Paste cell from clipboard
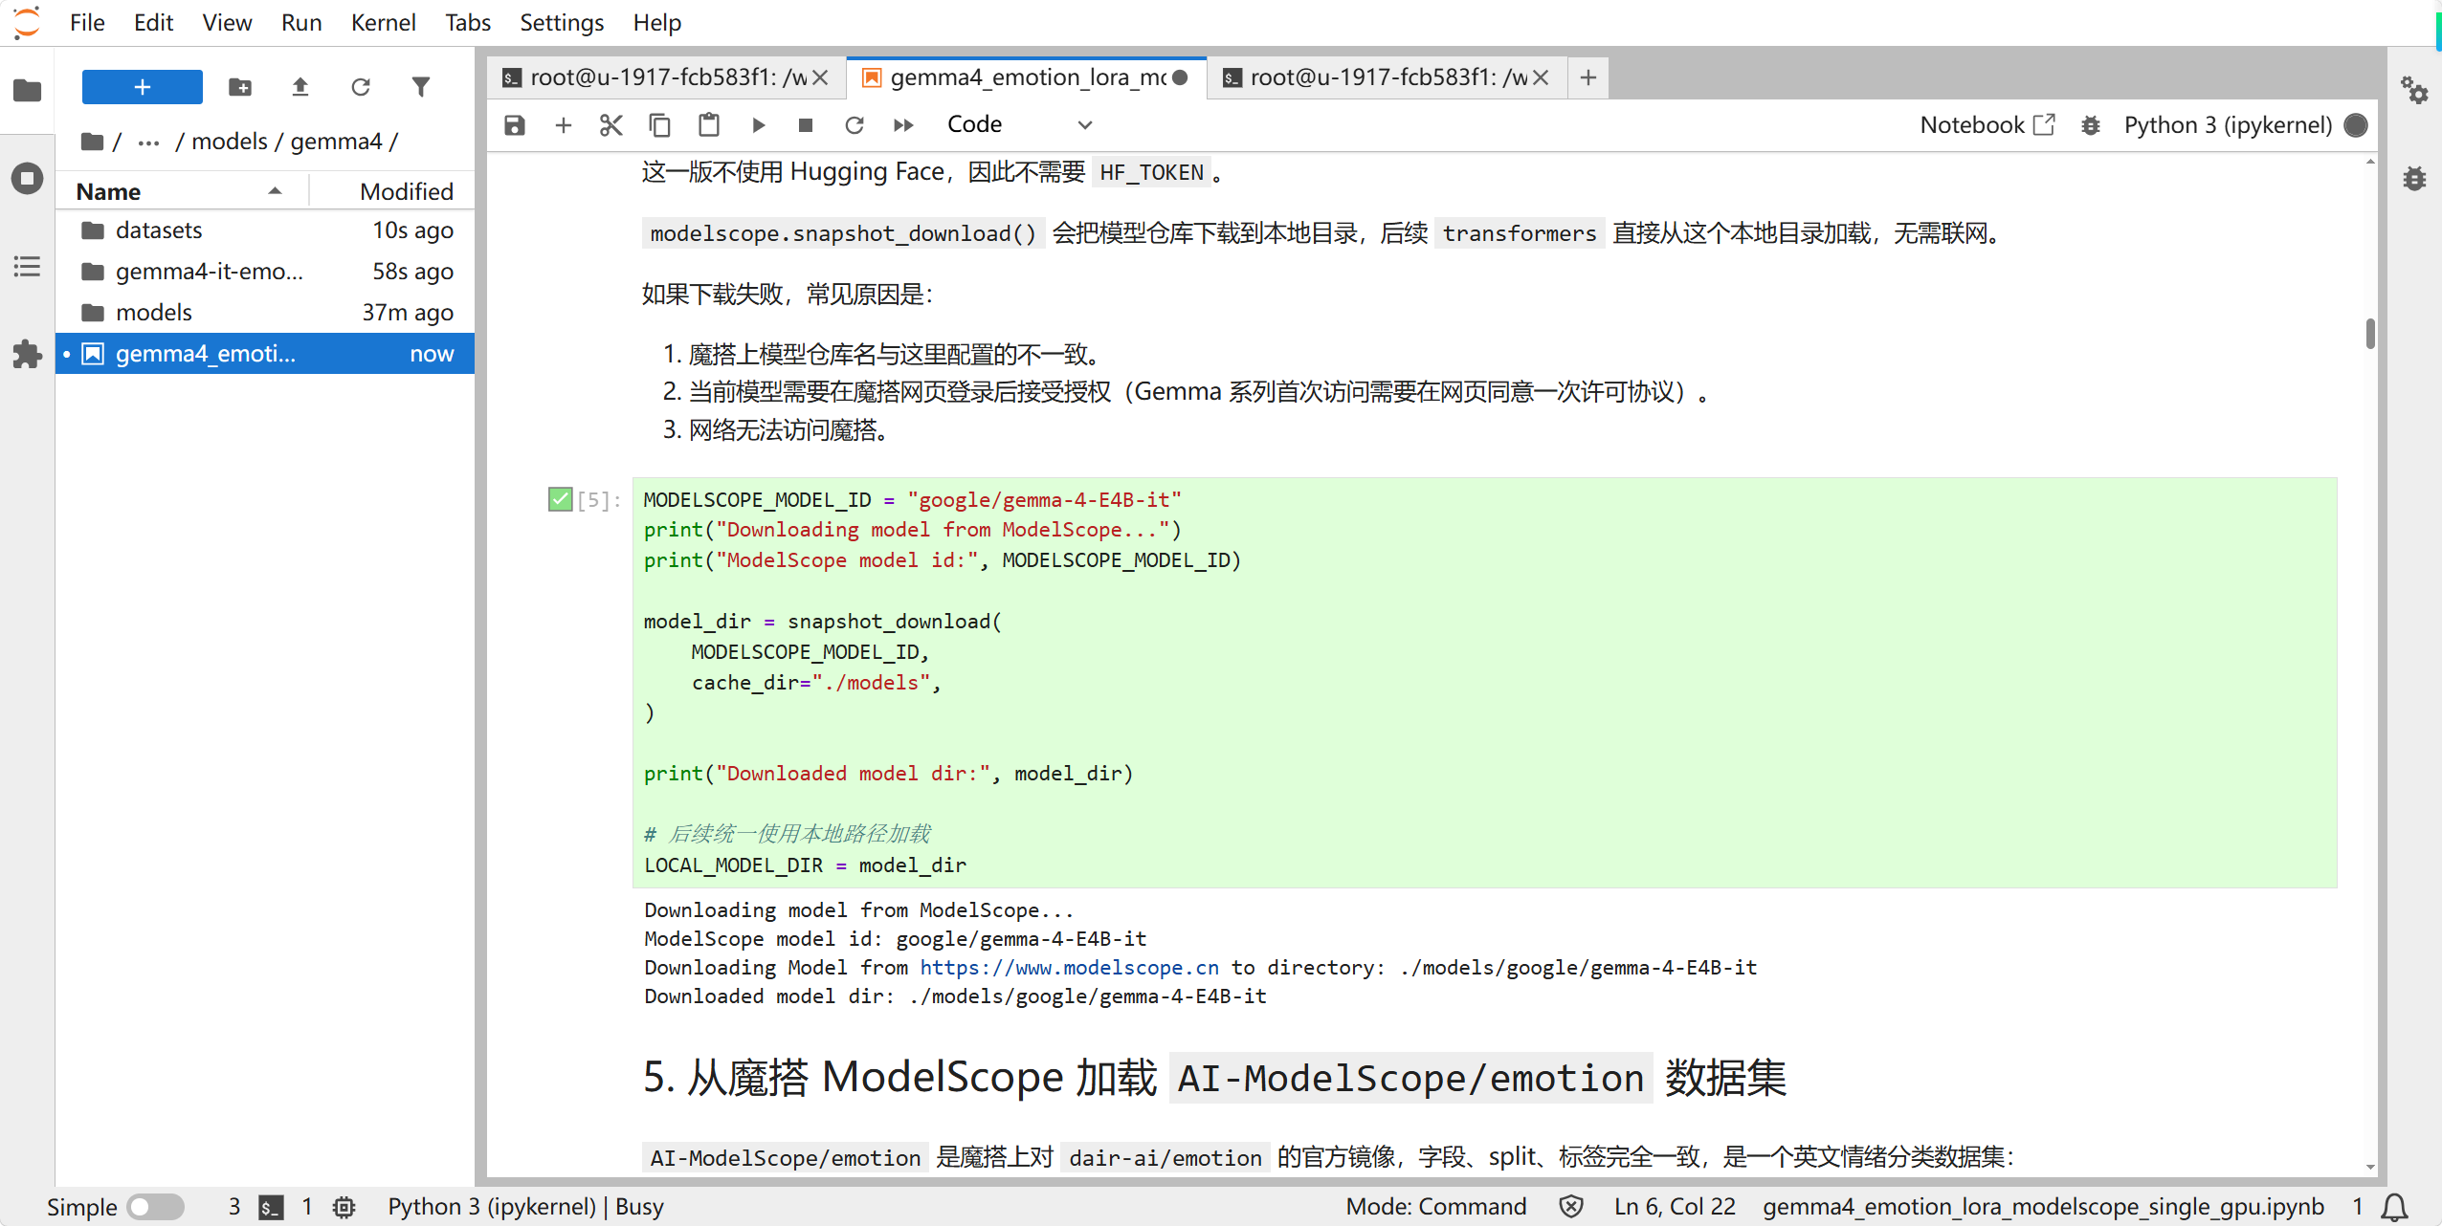Screen dimensions: 2442x1226 pyautogui.click(x=709, y=125)
